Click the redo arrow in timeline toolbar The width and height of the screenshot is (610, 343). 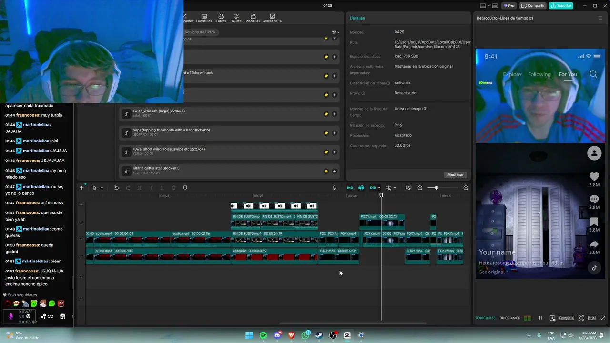click(128, 188)
